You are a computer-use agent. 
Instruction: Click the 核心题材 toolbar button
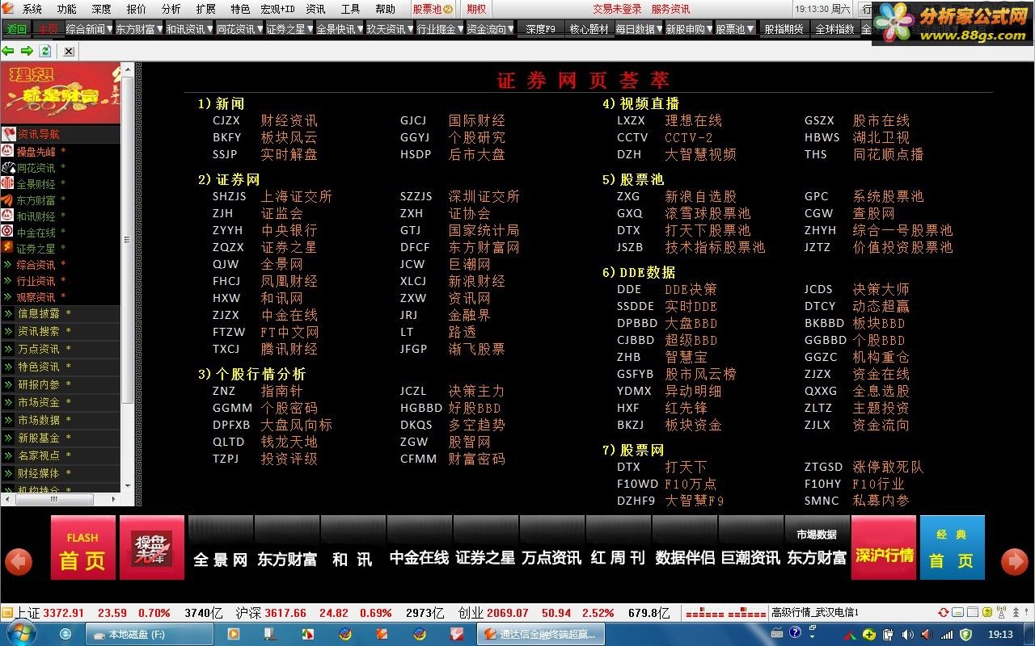589,29
